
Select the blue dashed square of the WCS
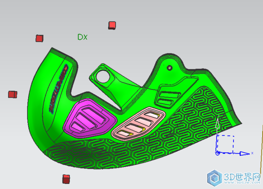(x=225, y=144)
